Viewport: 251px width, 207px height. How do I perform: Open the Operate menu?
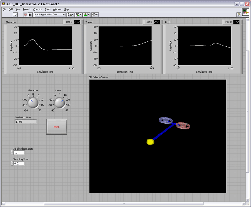pos(38,9)
